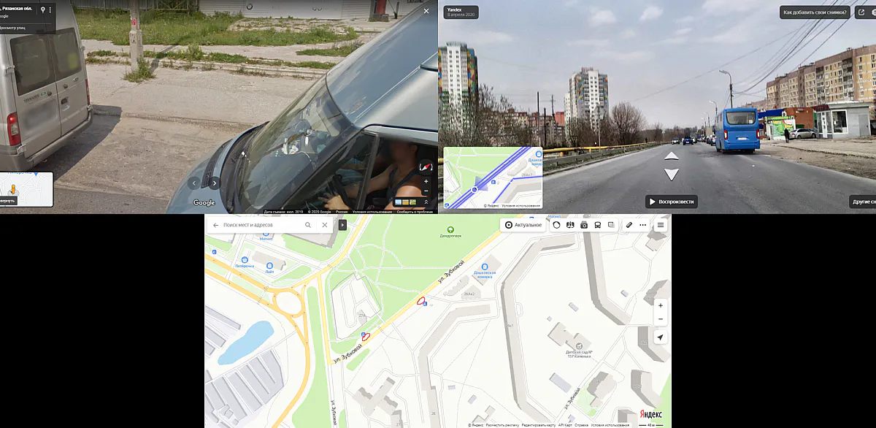Zoom out on Google Street View

coord(426,191)
